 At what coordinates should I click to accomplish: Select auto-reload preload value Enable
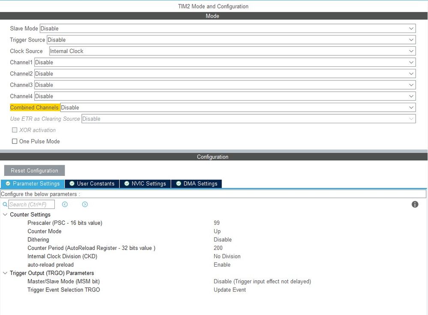click(x=222, y=264)
